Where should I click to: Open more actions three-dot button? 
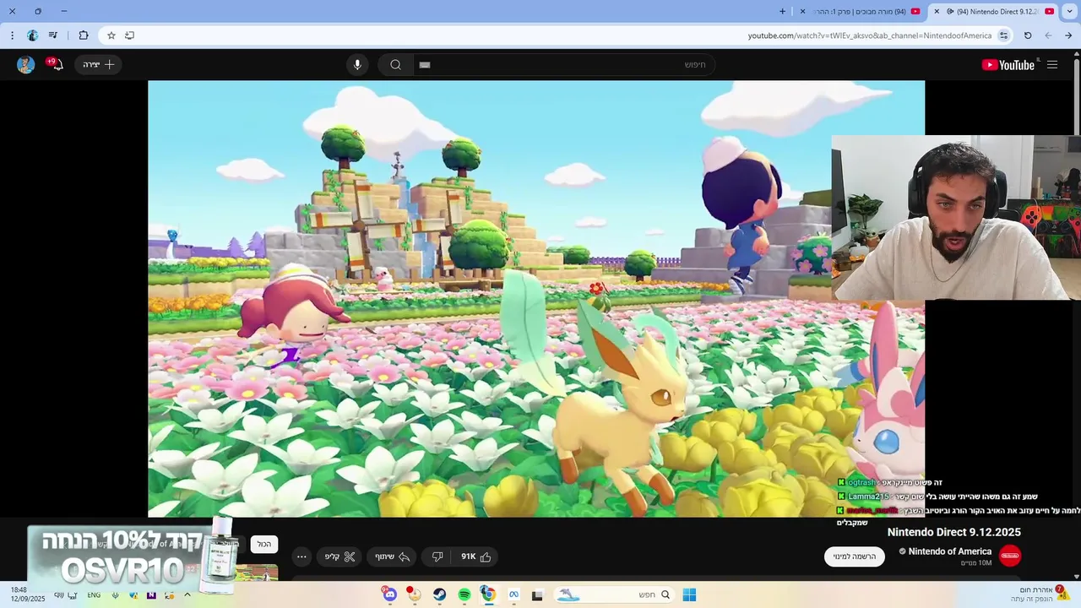pos(301,556)
